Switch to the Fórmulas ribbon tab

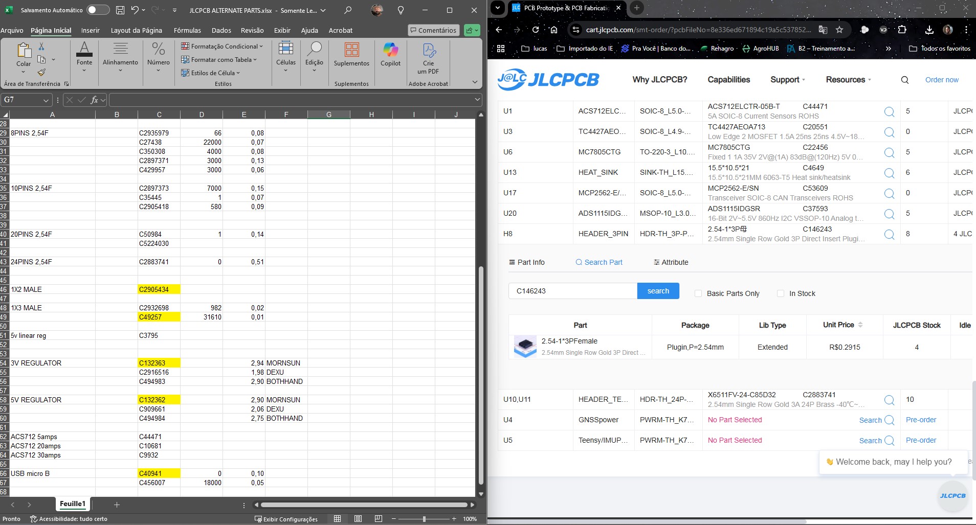click(187, 30)
